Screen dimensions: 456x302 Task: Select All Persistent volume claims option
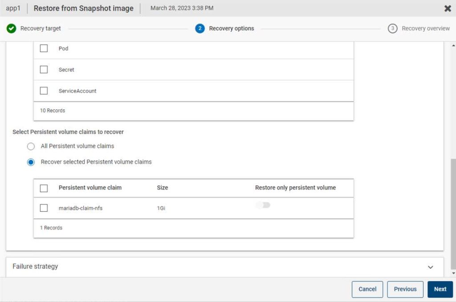coord(31,146)
